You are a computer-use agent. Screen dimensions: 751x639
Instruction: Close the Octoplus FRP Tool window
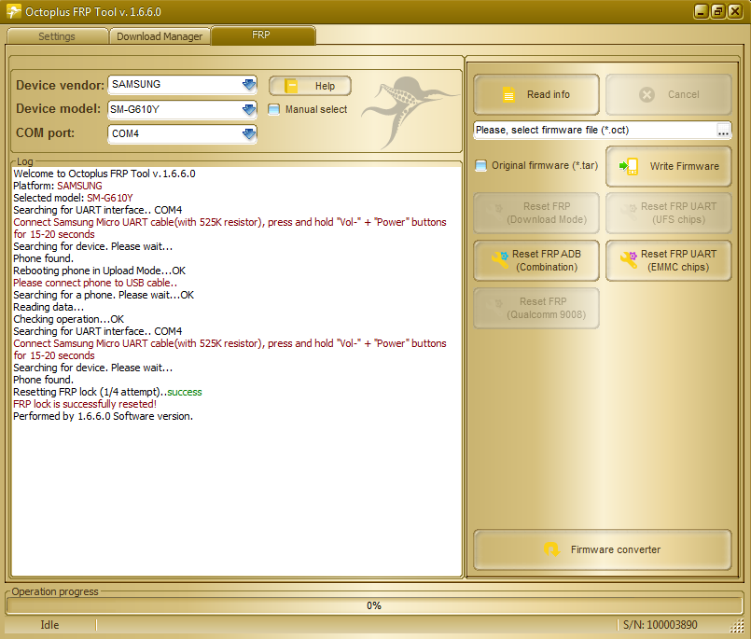pos(735,11)
